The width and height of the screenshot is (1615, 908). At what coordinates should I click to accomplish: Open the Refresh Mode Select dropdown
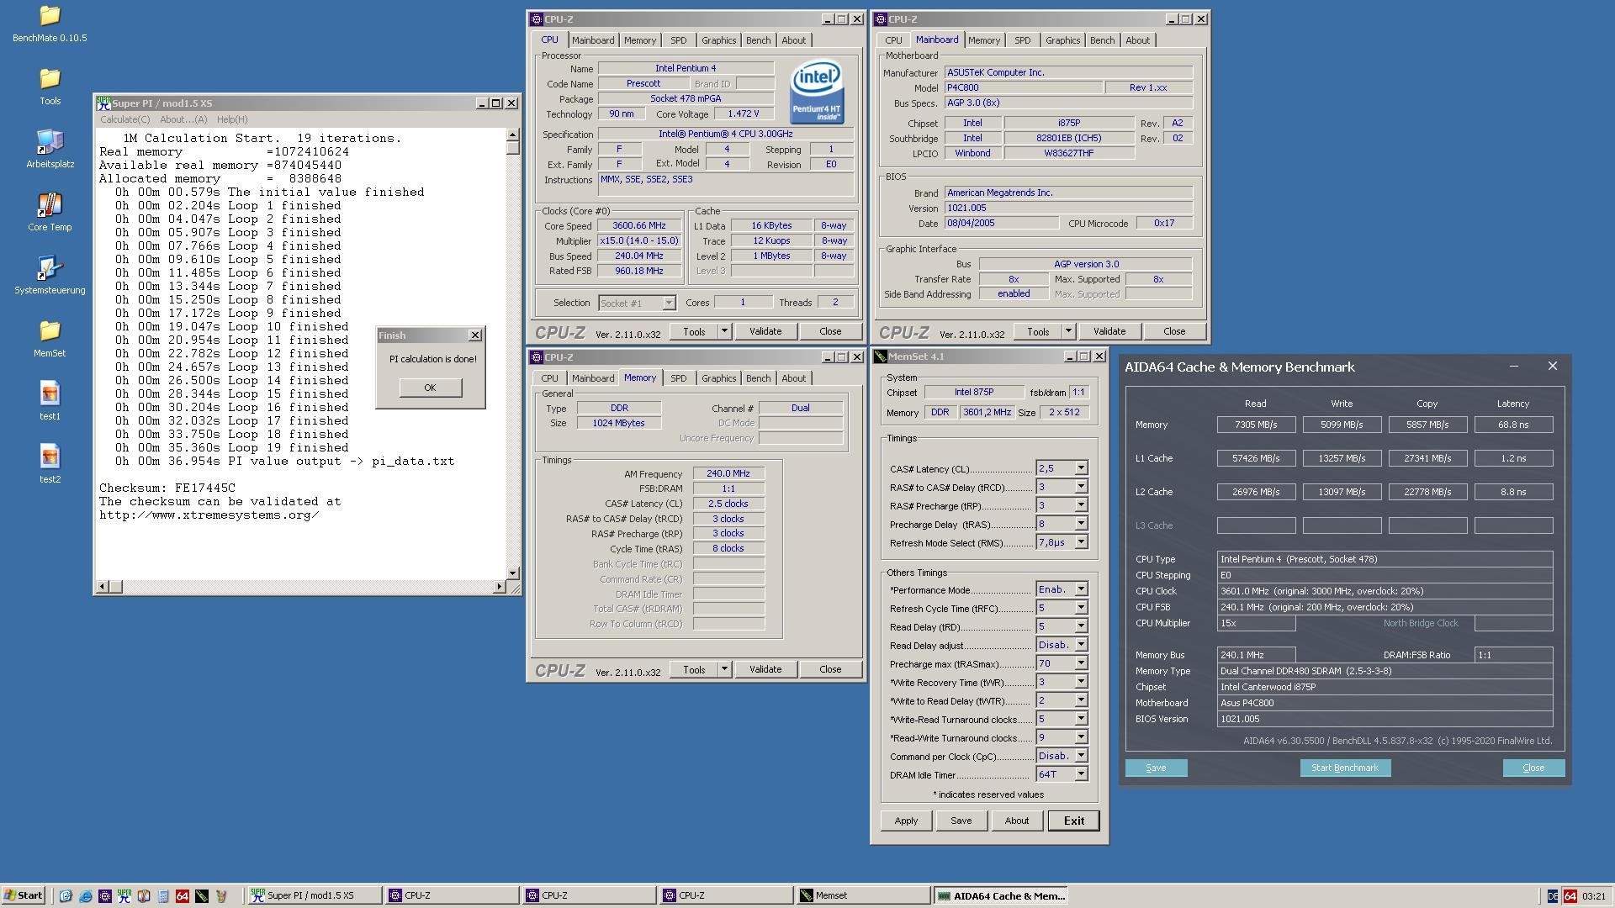1081,542
